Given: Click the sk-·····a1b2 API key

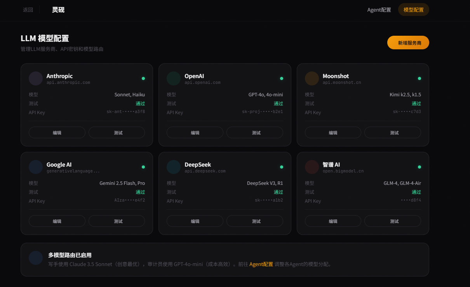Looking at the screenshot, I should point(269,200).
